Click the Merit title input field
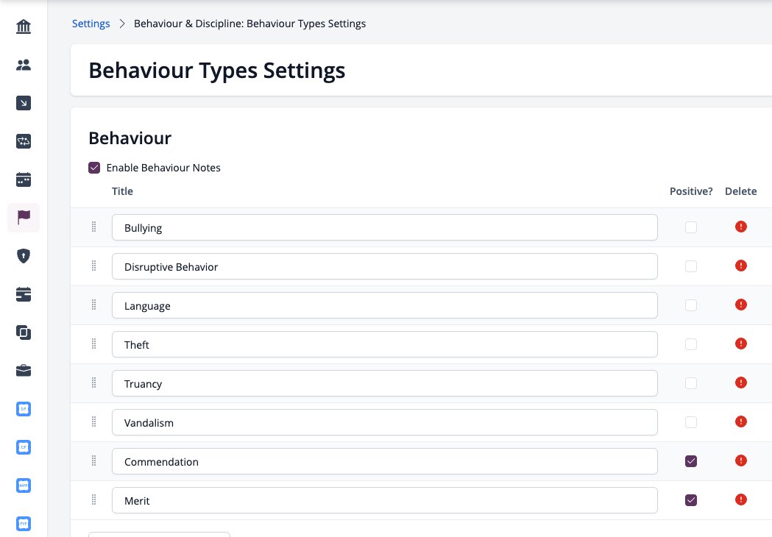This screenshot has height=537, width=772. click(384, 500)
